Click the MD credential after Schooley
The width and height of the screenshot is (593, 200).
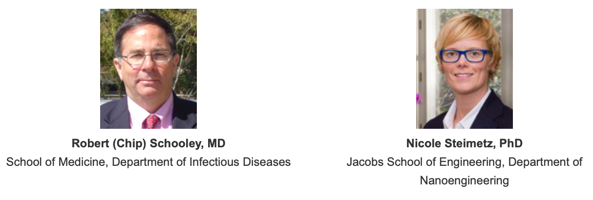[x=216, y=143]
